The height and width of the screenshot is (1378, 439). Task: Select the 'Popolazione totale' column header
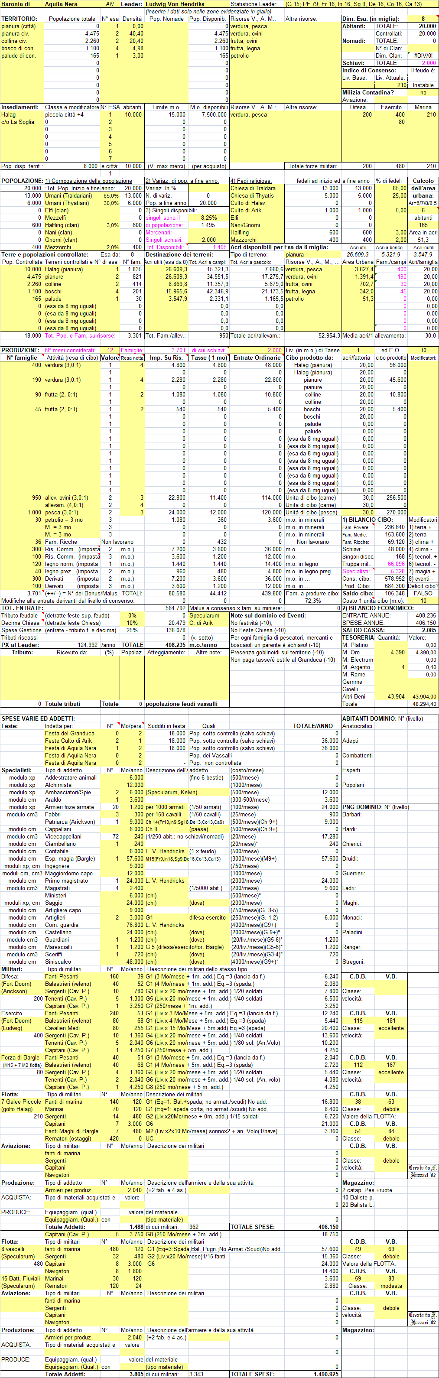click(x=72, y=19)
